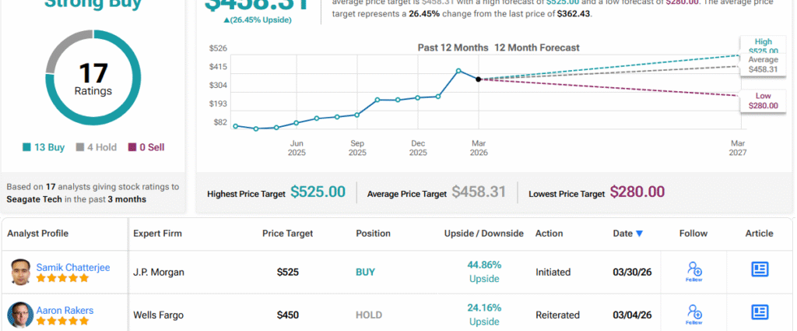Click the Mar 2026 chart data point
This screenshot has height=331, width=797.
coord(478,79)
